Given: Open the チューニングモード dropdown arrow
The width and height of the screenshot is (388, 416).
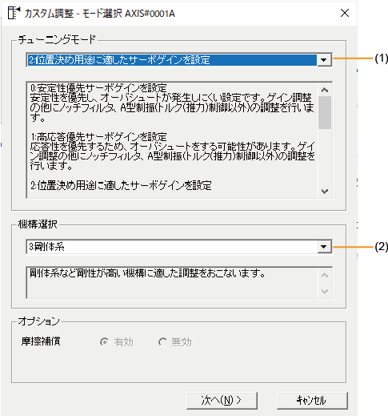Looking at the screenshot, I should click(x=324, y=60).
